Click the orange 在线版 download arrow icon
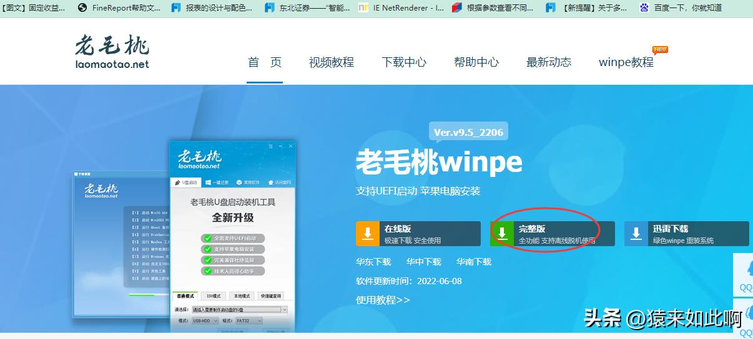The width and height of the screenshot is (753, 339). [368, 234]
